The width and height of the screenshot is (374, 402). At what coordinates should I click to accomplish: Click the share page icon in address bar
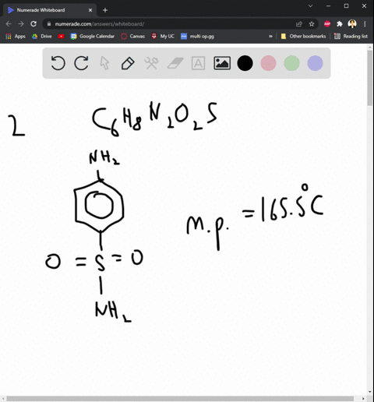(299, 24)
